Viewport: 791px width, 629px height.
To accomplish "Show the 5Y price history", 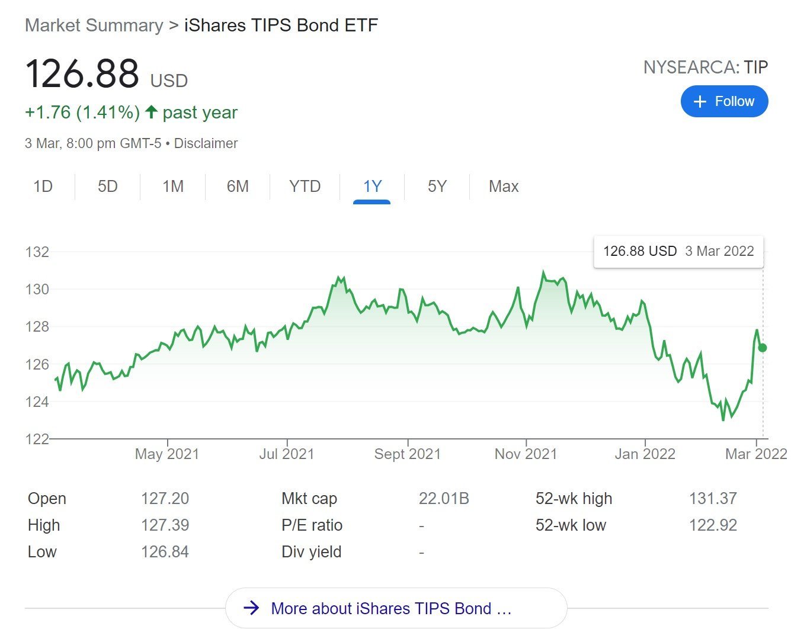I will coord(437,187).
